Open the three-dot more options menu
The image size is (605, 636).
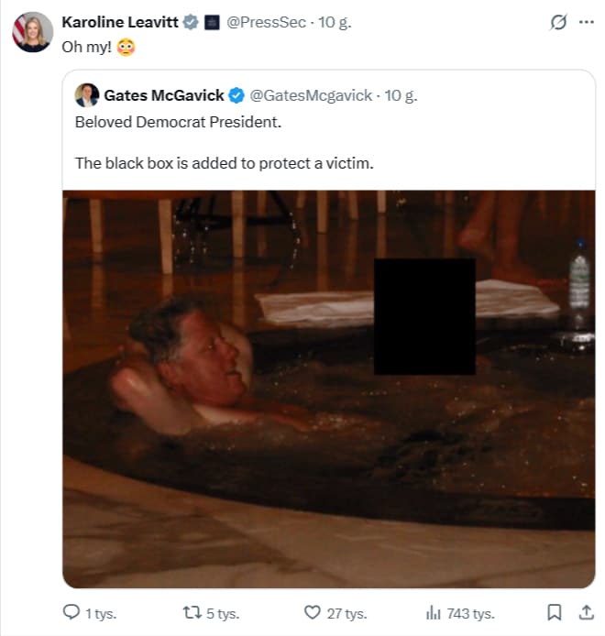586,23
